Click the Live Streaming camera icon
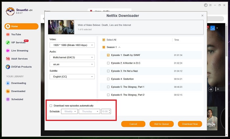Image resolution: width=230 pixels, height=139 pixels. 8,51
